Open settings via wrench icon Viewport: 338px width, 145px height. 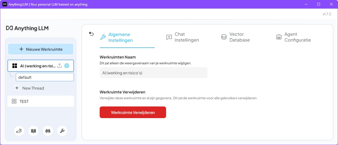[x=62, y=131]
